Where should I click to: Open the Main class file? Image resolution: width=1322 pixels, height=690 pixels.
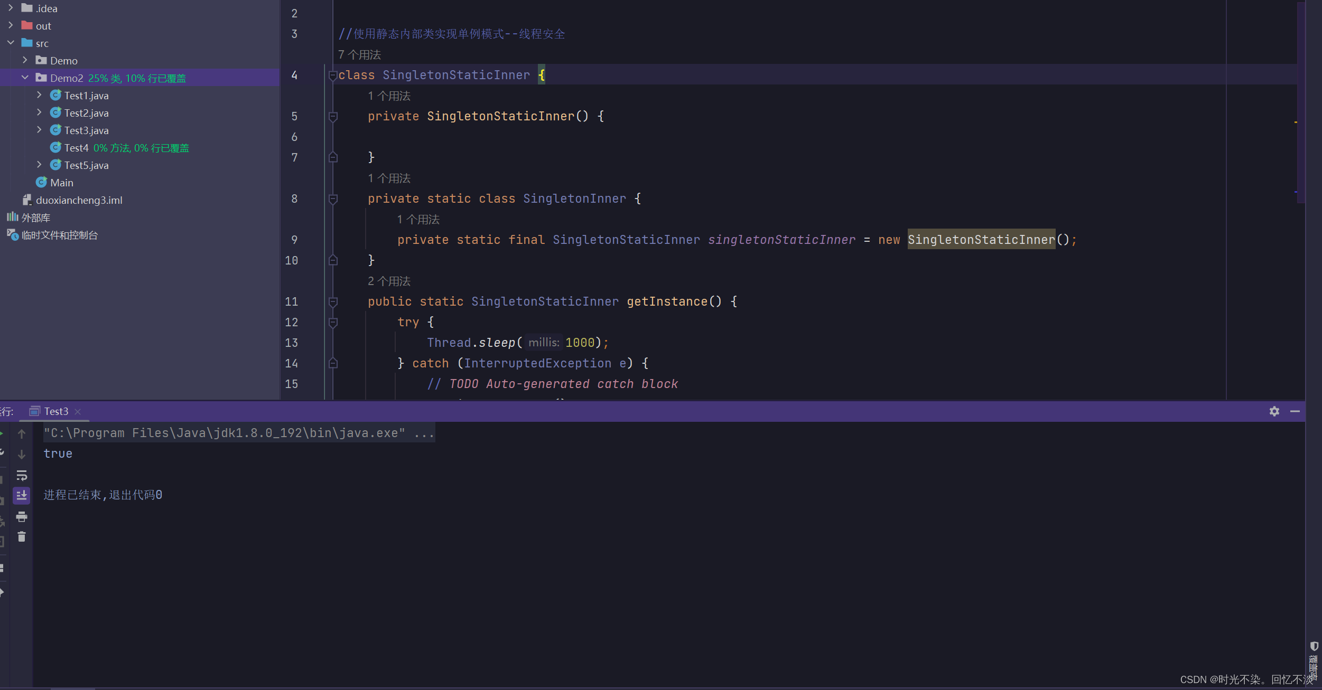coord(61,183)
